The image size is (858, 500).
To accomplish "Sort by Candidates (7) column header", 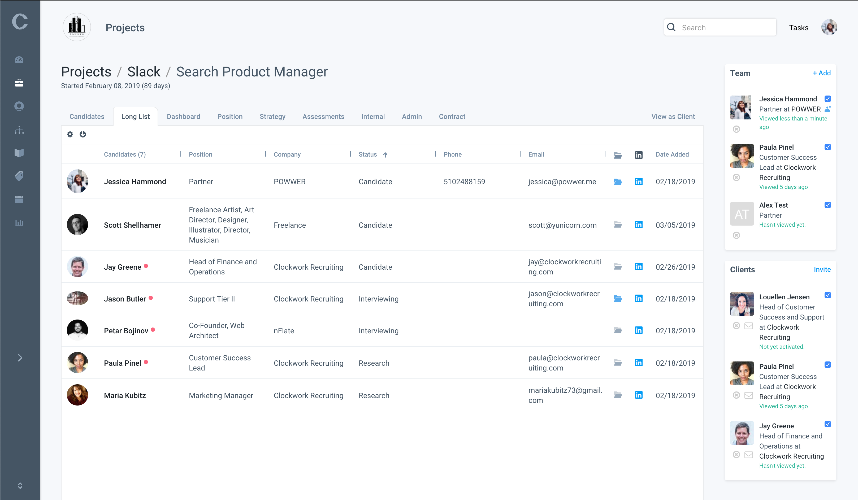I will pyautogui.click(x=125, y=155).
